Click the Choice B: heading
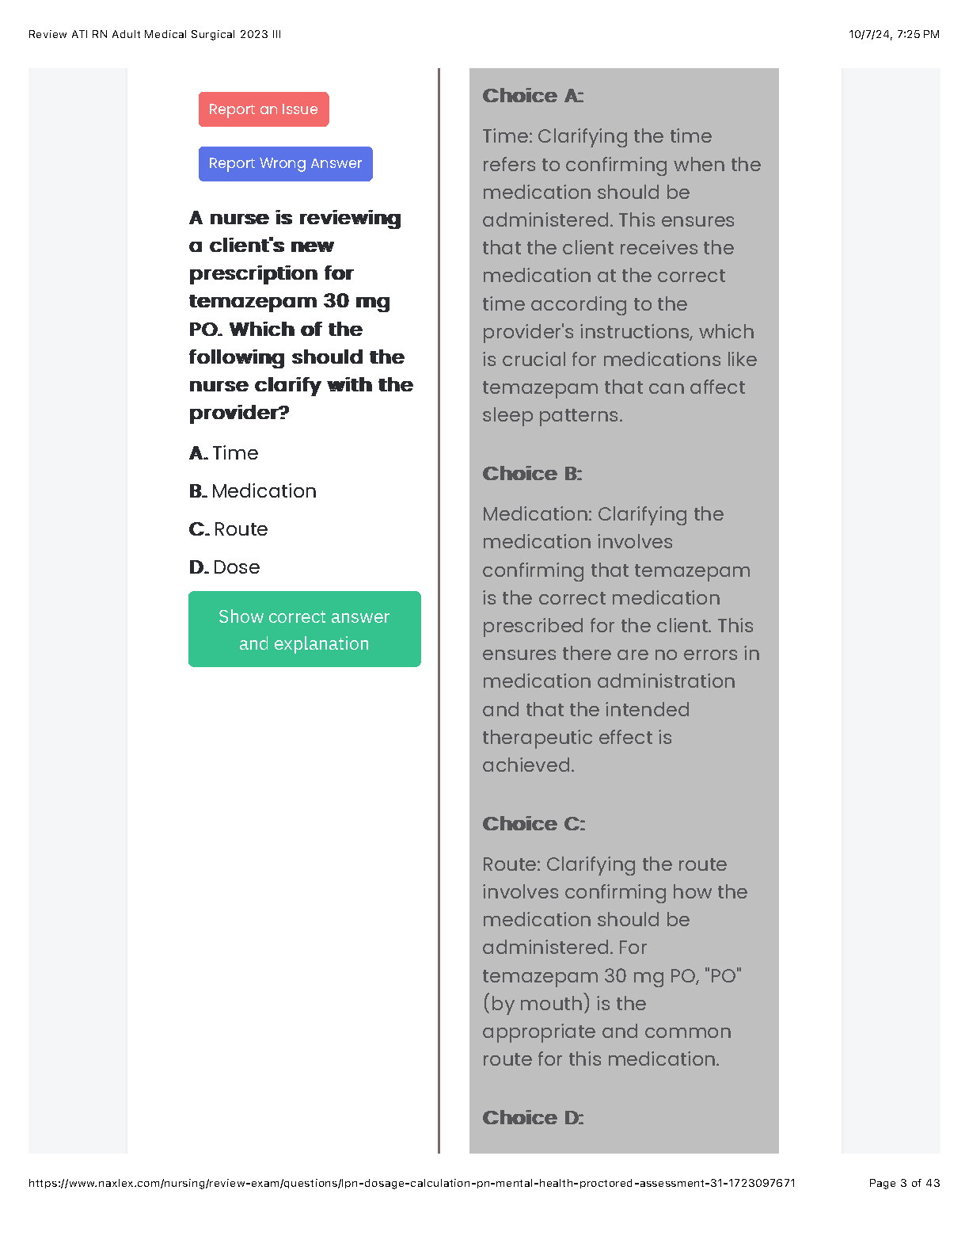 tap(532, 474)
